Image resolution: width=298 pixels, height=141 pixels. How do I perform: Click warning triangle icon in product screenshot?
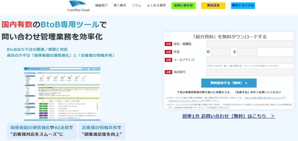[x=41, y=78]
